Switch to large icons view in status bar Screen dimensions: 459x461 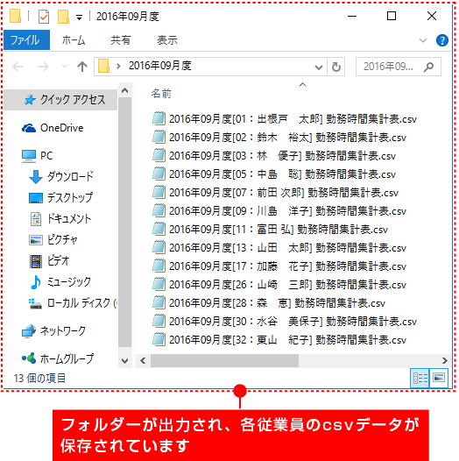pyautogui.click(x=439, y=378)
